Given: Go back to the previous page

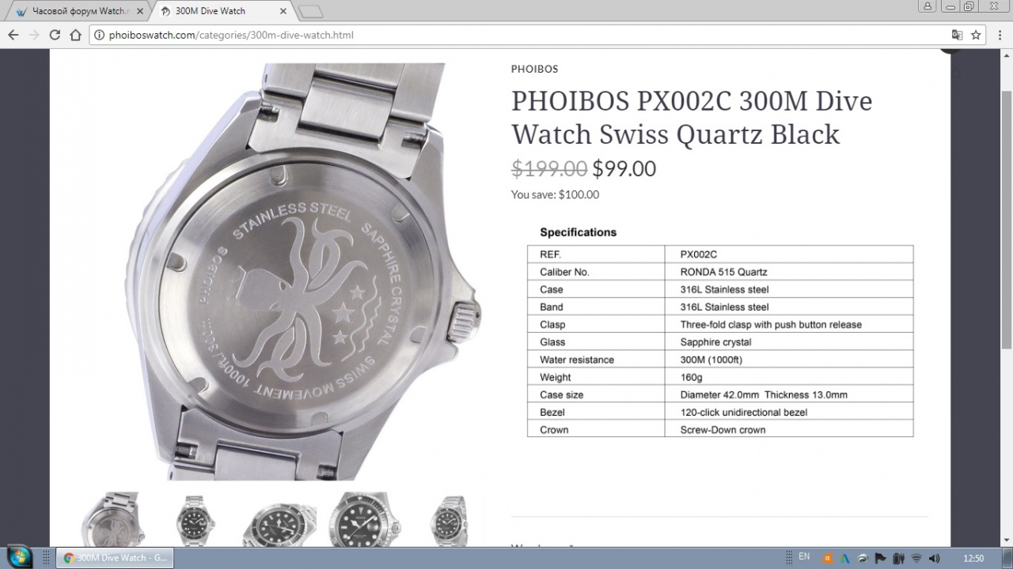Looking at the screenshot, I should (13, 35).
